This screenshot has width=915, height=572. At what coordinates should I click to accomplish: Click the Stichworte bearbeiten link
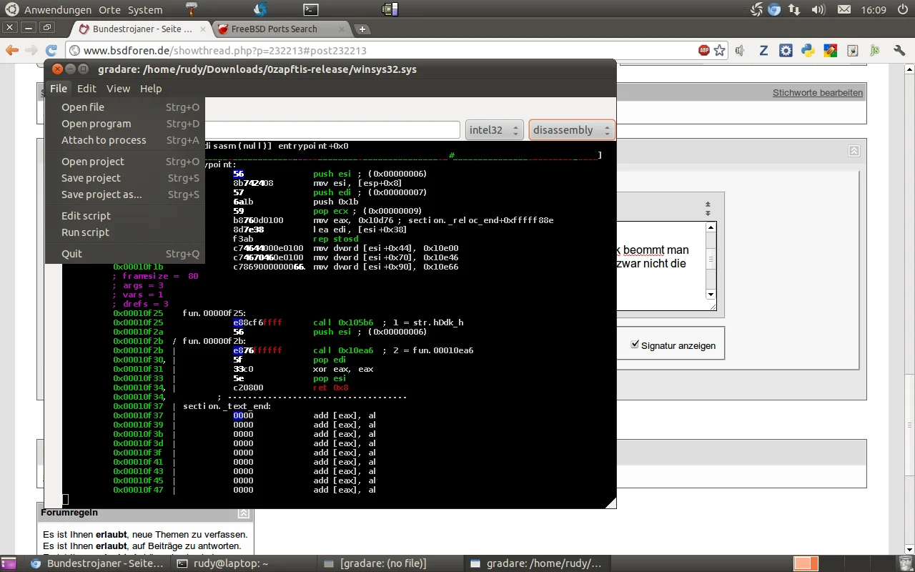(x=818, y=93)
